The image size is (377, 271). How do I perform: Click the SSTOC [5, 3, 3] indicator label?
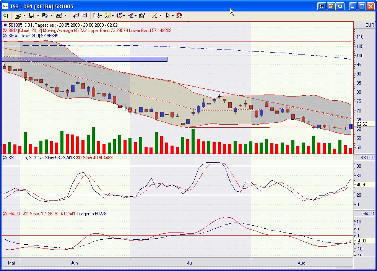[58, 158]
